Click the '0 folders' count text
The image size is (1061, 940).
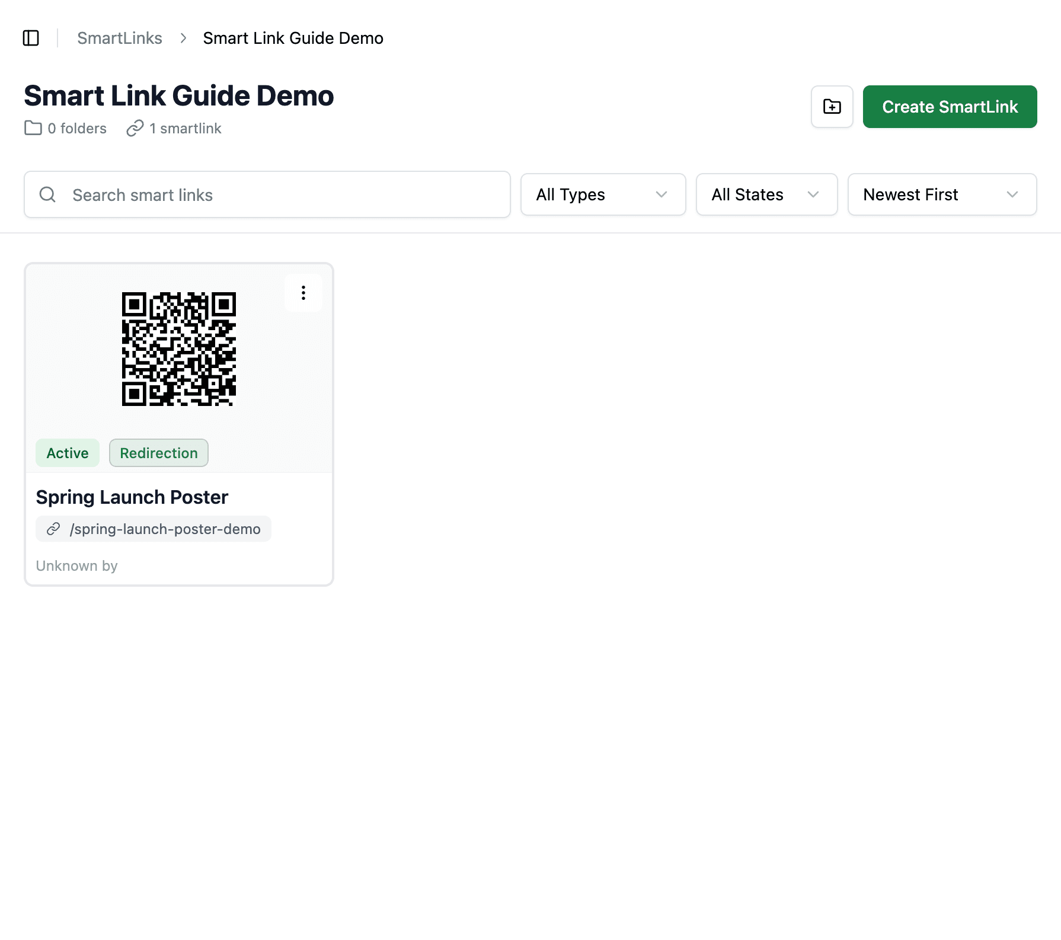(x=77, y=128)
